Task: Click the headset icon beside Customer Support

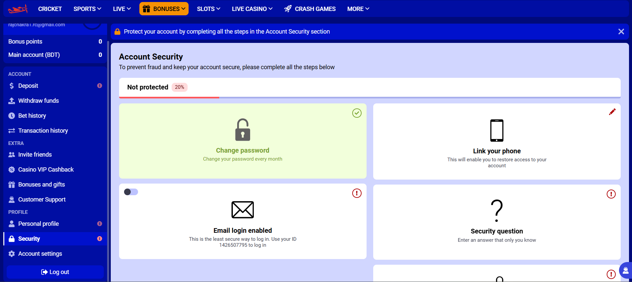Action: (12, 200)
